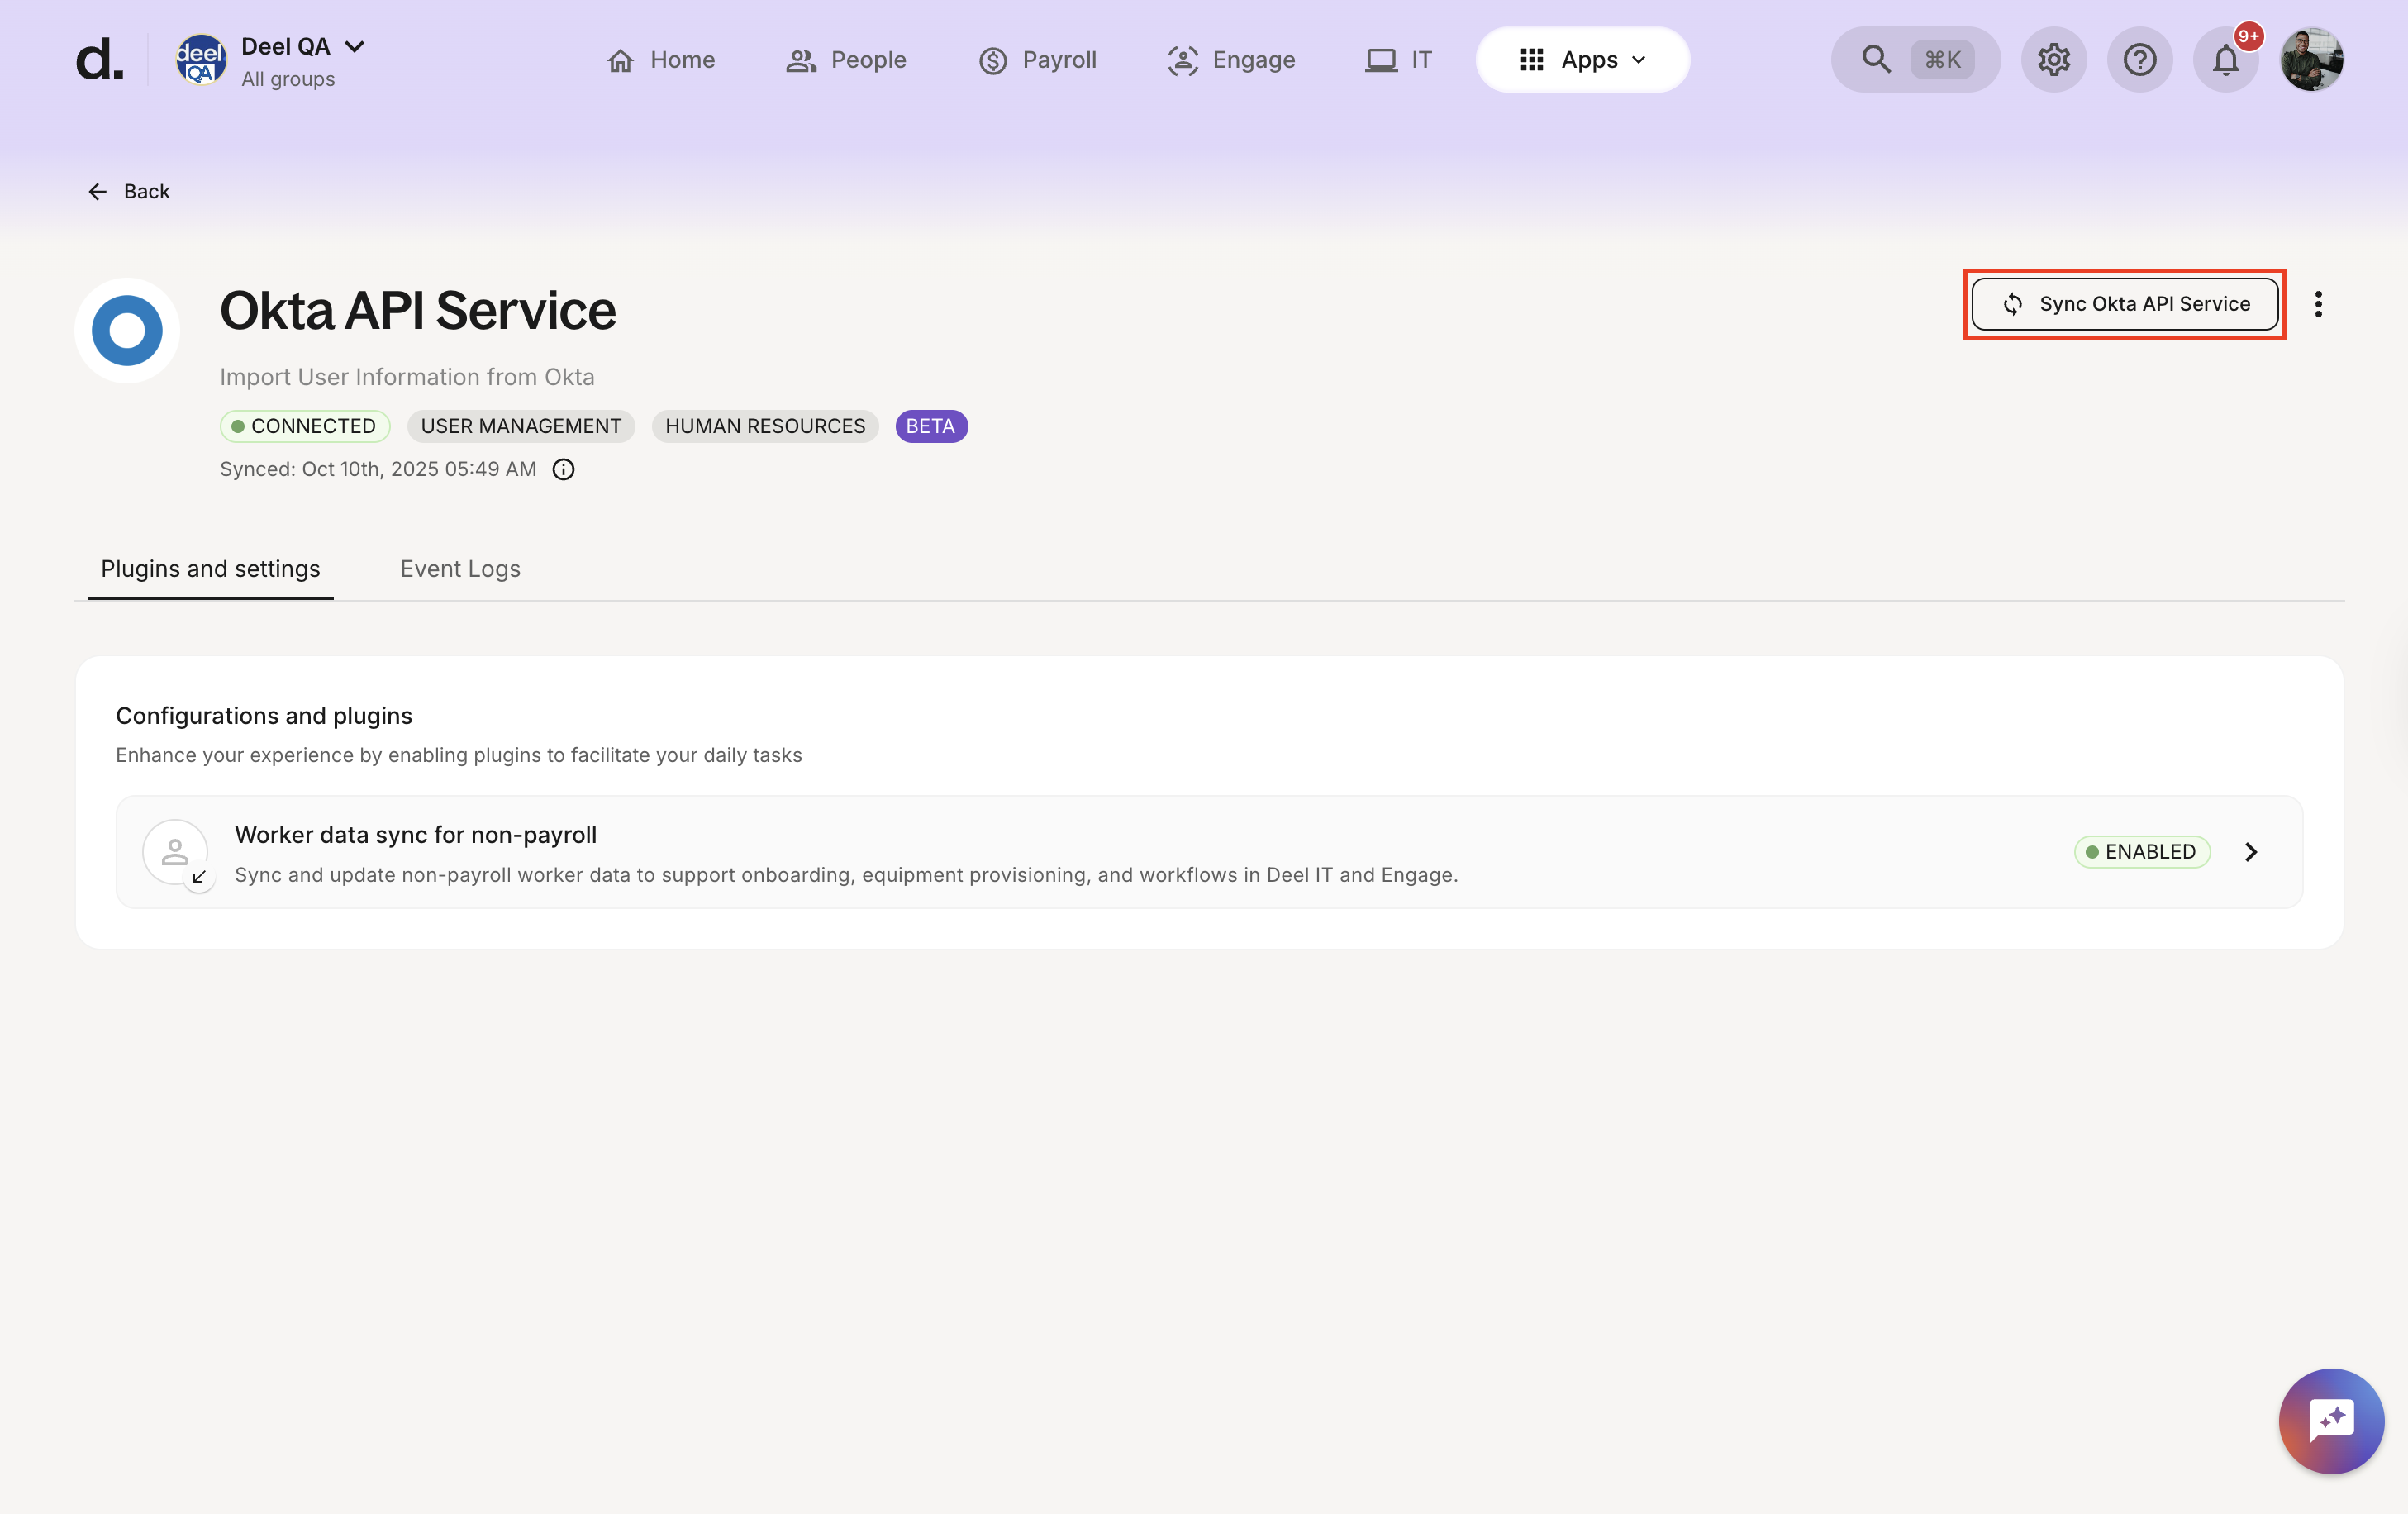The width and height of the screenshot is (2408, 1514).
Task: Open the Payroll menu item
Action: [x=1037, y=60]
